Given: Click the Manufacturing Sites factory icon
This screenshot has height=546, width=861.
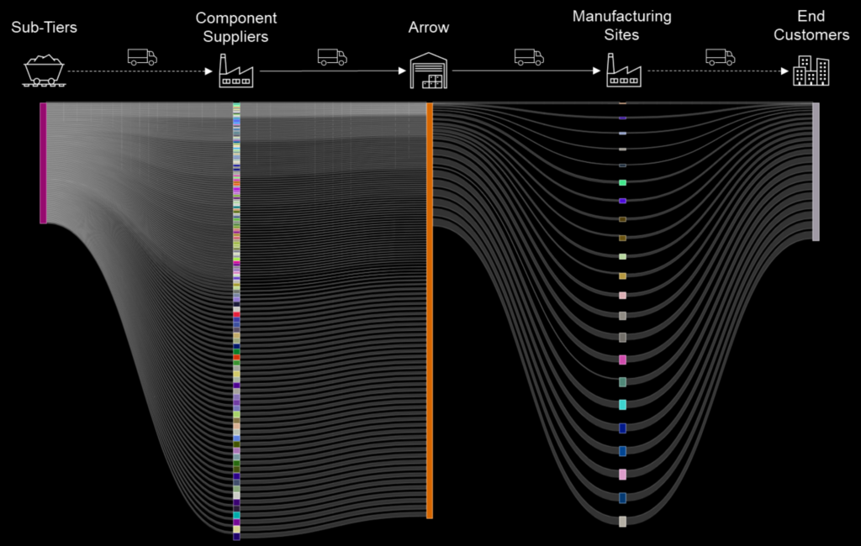Looking at the screenshot, I should (x=623, y=71).
